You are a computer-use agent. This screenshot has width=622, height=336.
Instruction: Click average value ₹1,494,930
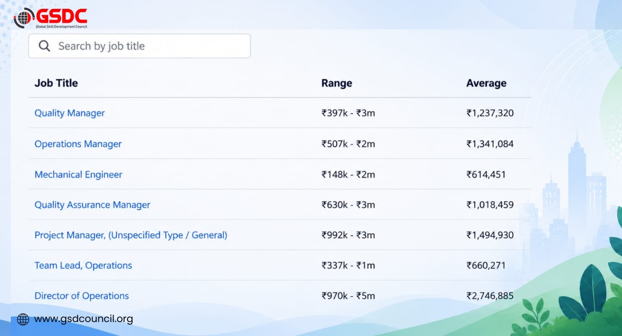click(490, 235)
